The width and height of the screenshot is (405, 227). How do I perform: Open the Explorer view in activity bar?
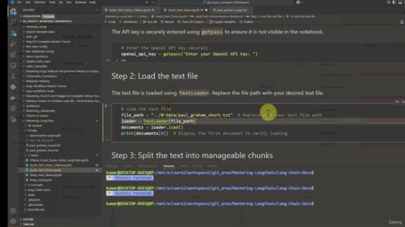13,11
